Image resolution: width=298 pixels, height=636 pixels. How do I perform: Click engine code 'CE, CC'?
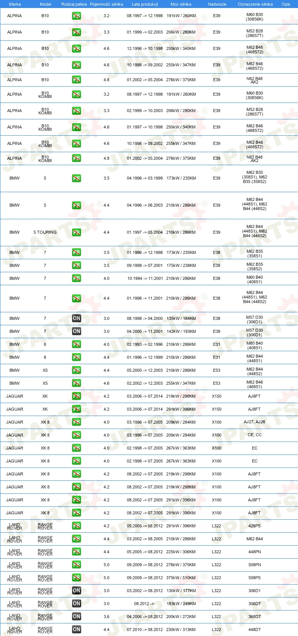click(x=255, y=435)
